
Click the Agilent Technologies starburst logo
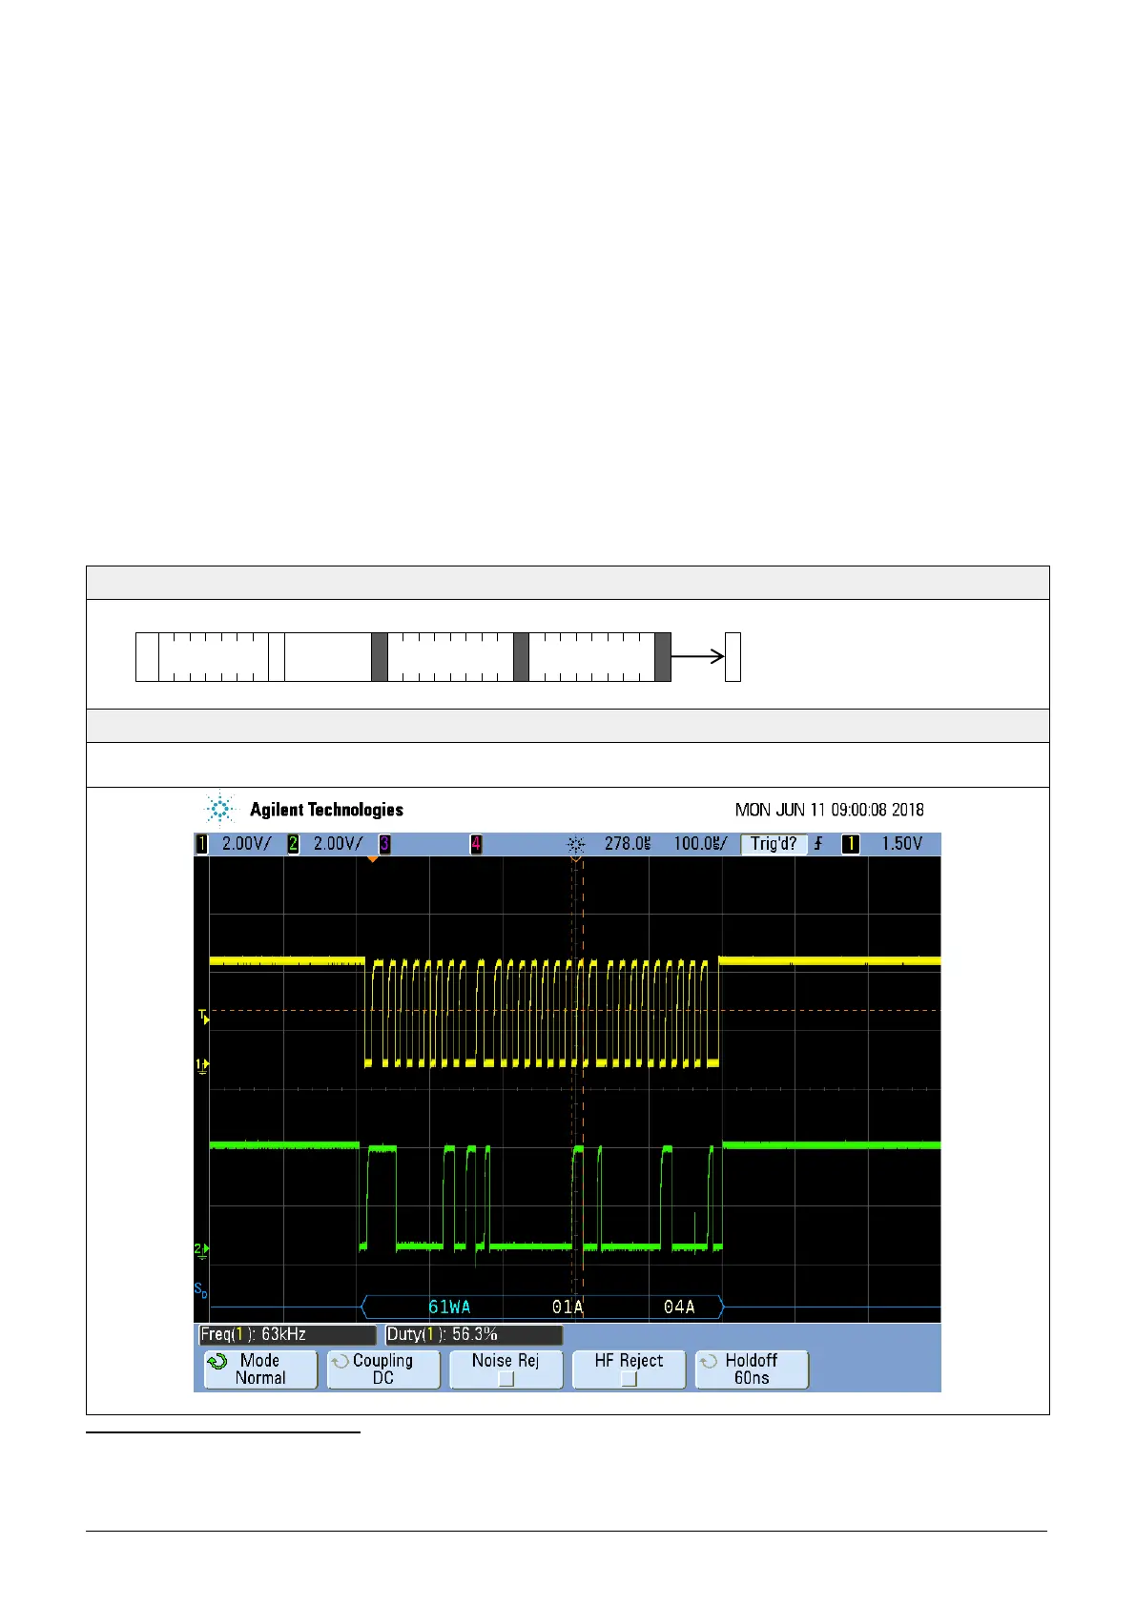(x=220, y=810)
